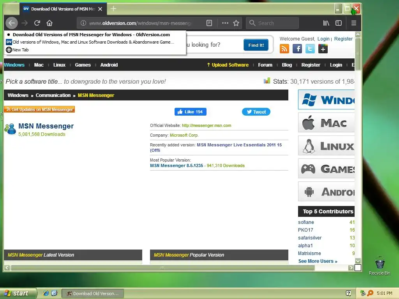The height and width of the screenshot is (299, 399).
Task: Open a new tab with plus button
Action: 113,9
